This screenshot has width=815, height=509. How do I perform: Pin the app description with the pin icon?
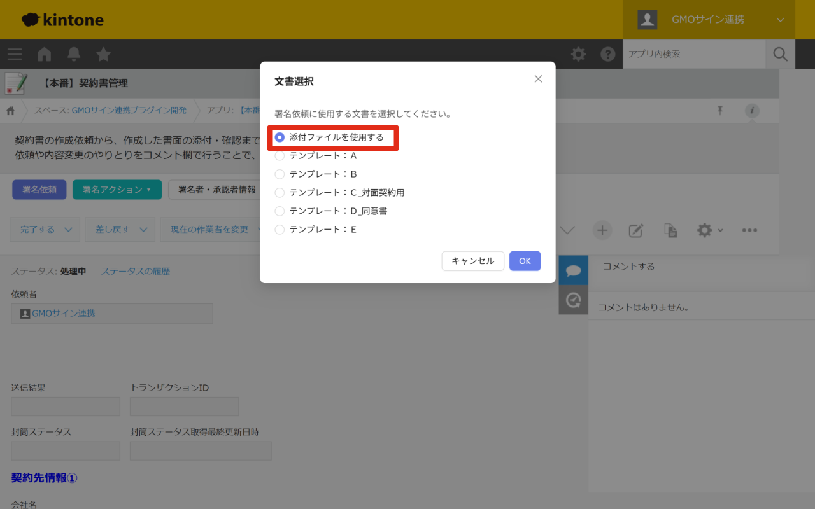tap(720, 111)
